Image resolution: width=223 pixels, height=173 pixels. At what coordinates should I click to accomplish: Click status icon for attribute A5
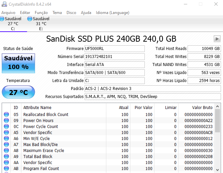point(6,132)
